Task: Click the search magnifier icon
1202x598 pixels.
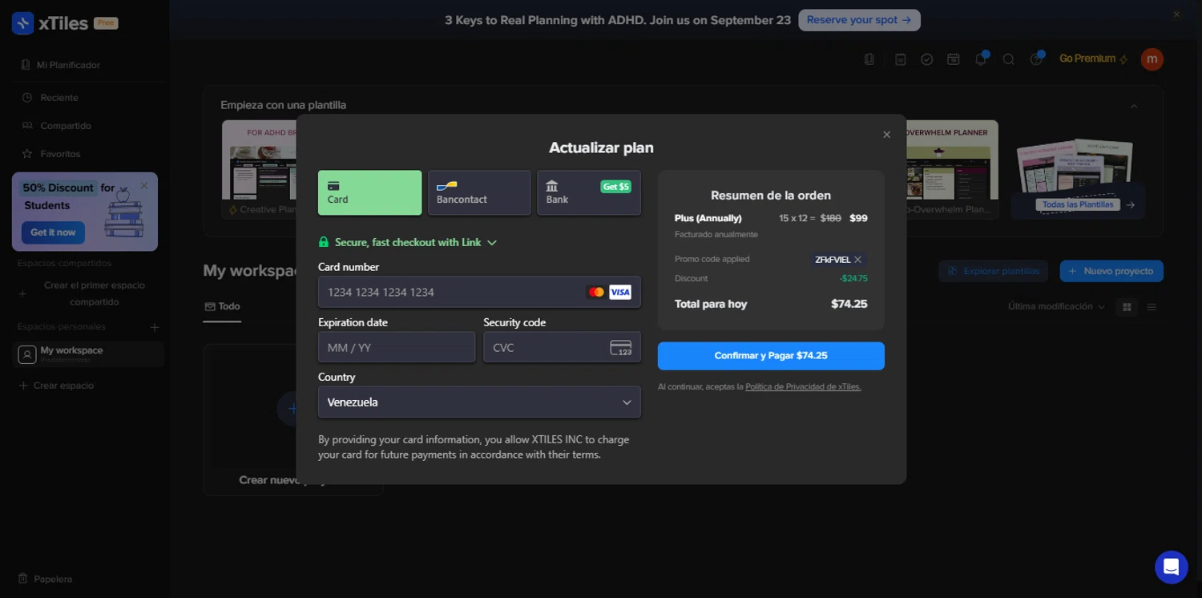Action: point(1009,59)
